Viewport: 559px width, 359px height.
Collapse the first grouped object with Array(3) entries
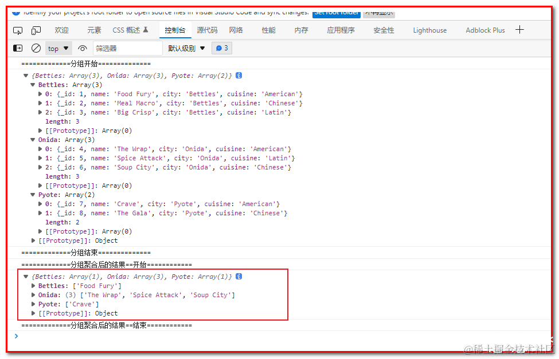point(26,76)
